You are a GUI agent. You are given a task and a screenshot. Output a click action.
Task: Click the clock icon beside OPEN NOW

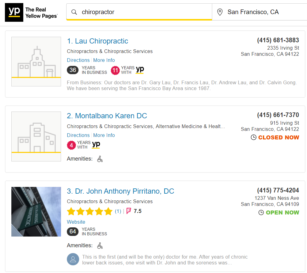pyautogui.click(x=261, y=213)
